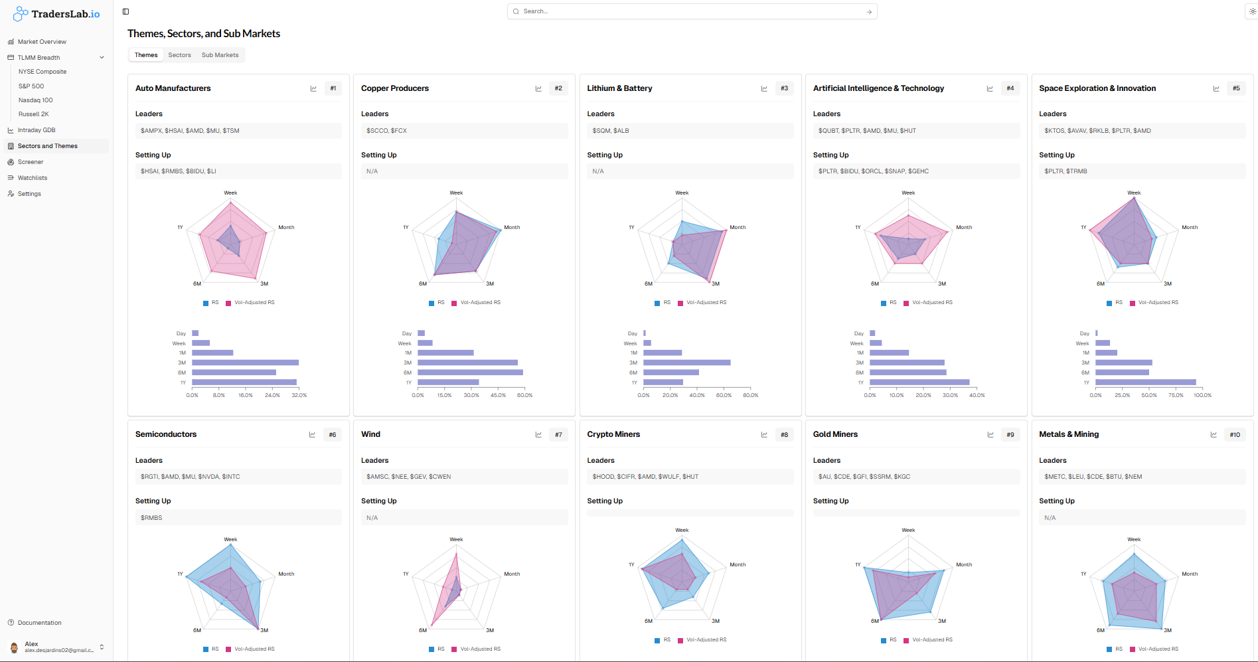
Task: Select Russell 2K sidebar item
Action: pyautogui.click(x=34, y=114)
